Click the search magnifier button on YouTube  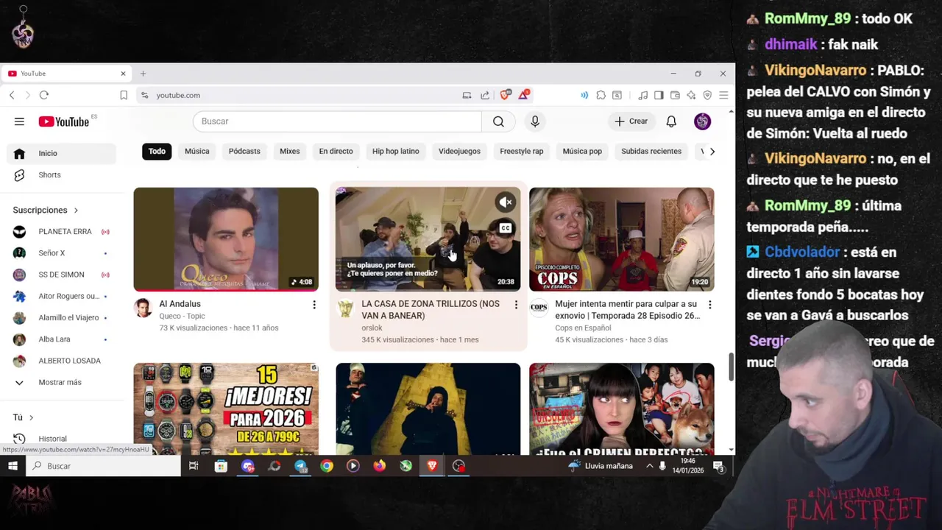498,121
